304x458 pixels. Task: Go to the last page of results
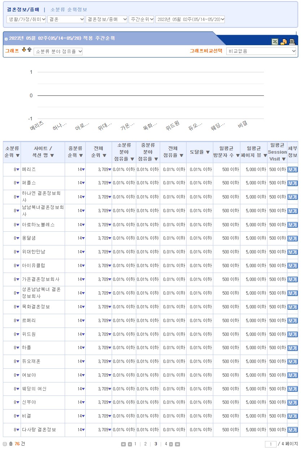click(177, 444)
